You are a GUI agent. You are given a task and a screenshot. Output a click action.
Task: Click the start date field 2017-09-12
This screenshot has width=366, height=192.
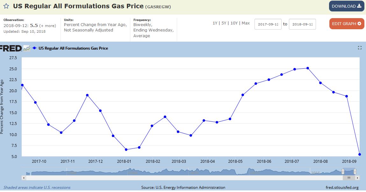pos(268,24)
